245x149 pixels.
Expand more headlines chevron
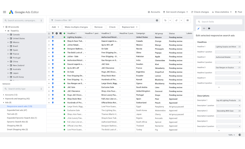coord(219,87)
